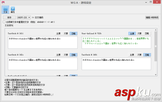The height and width of the screenshot is (102, 162).
Task: Click the TextOutA @ 3f2c text box
Action: tap(43, 64)
